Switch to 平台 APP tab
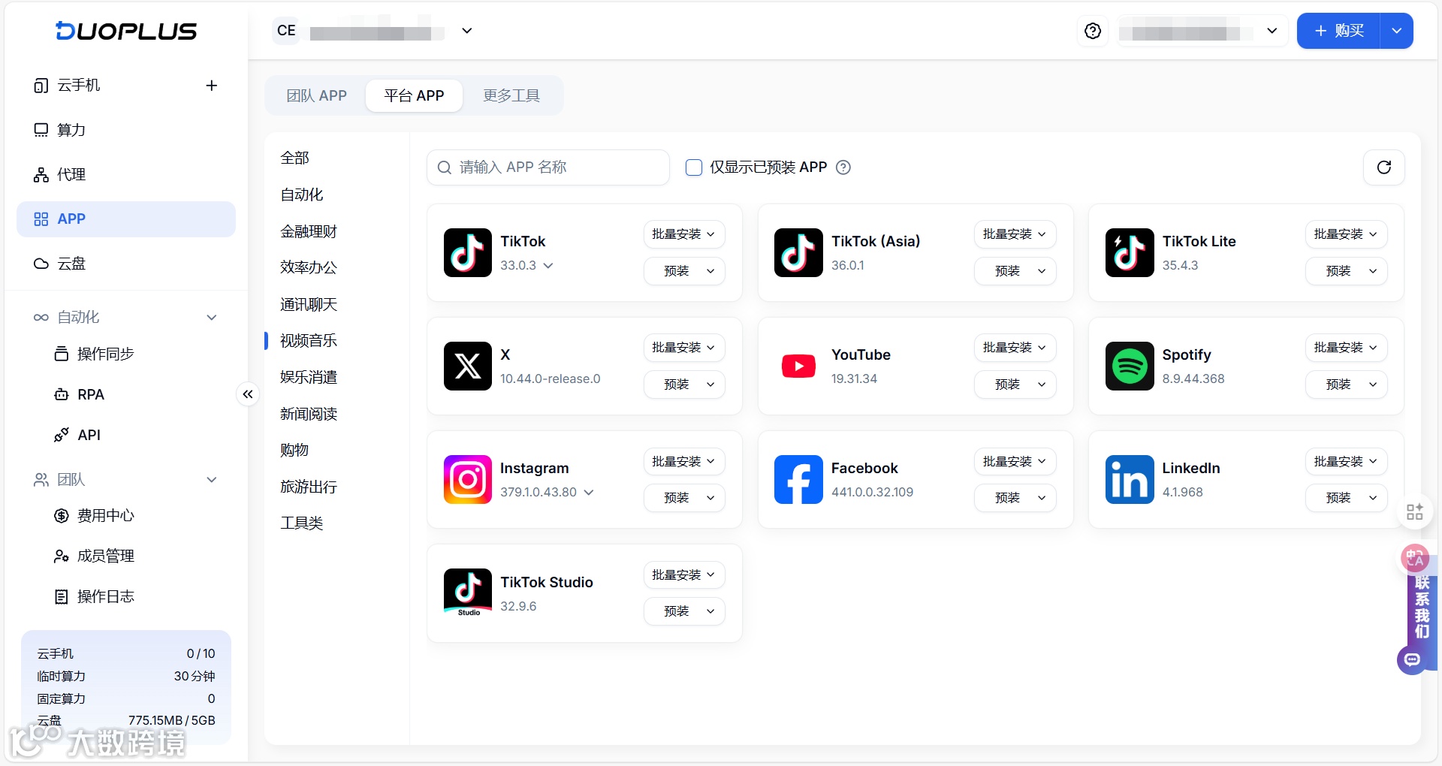 click(x=414, y=96)
